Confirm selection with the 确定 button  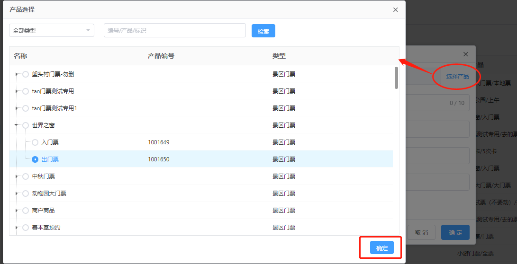tap(381, 248)
